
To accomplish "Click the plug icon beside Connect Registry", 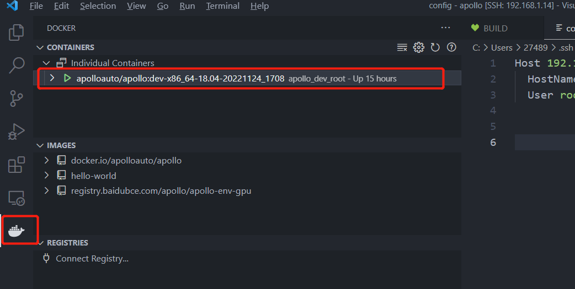I will 46,258.
